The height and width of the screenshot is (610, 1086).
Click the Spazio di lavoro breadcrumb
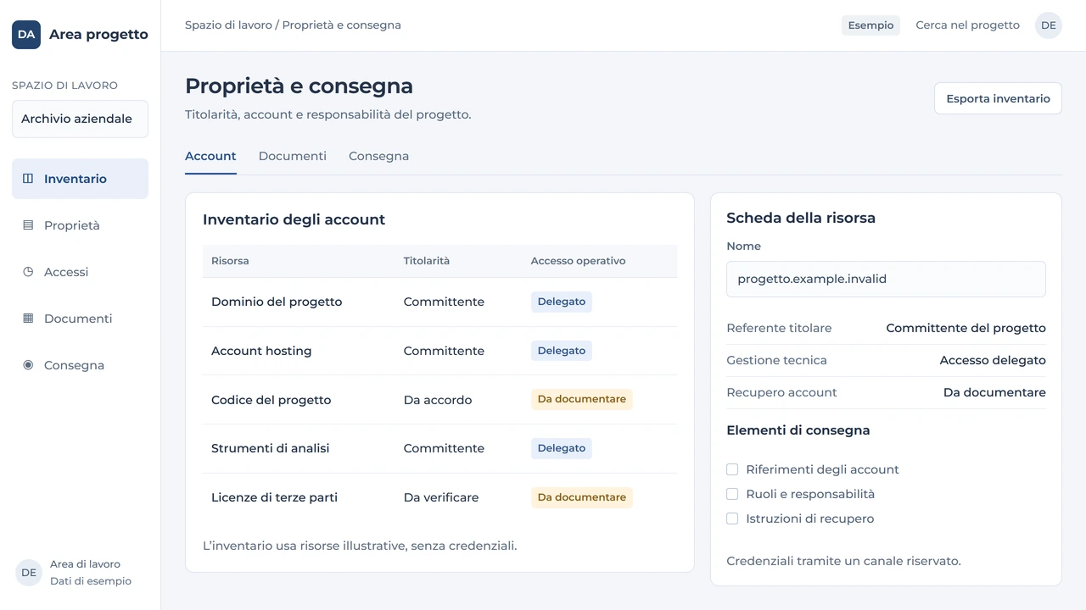(x=228, y=25)
